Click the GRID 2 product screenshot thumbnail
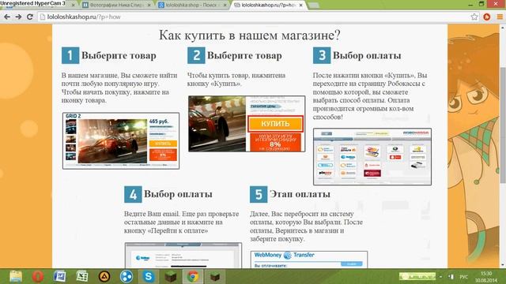 pyautogui.click(x=121, y=140)
